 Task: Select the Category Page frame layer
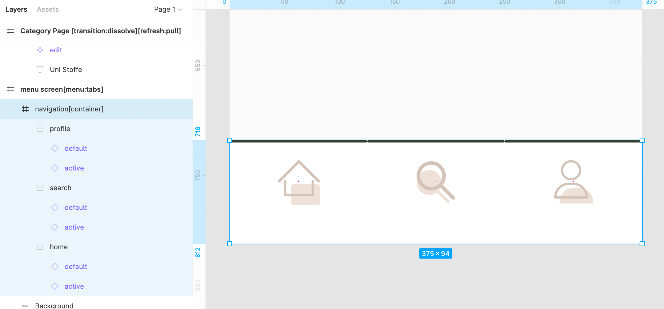click(x=96, y=31)
